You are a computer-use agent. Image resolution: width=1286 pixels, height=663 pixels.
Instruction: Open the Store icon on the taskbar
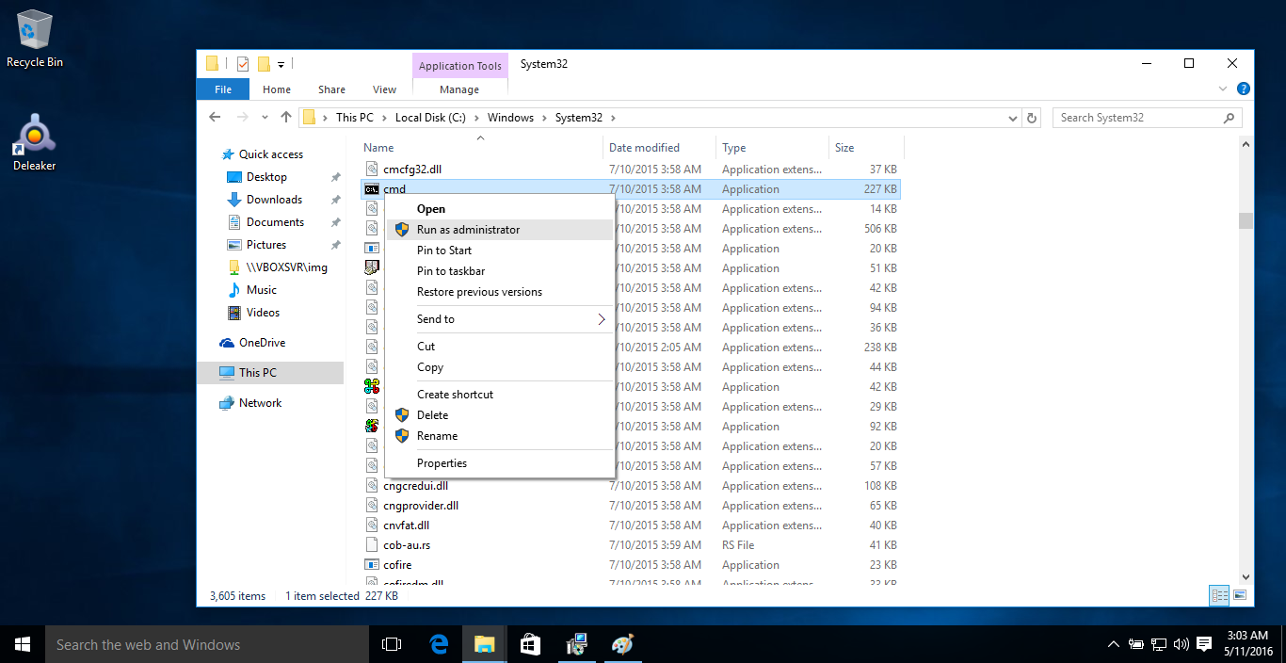pos(530,644)
